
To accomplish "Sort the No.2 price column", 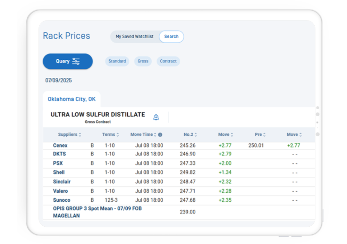I will (x=195, y=134).
